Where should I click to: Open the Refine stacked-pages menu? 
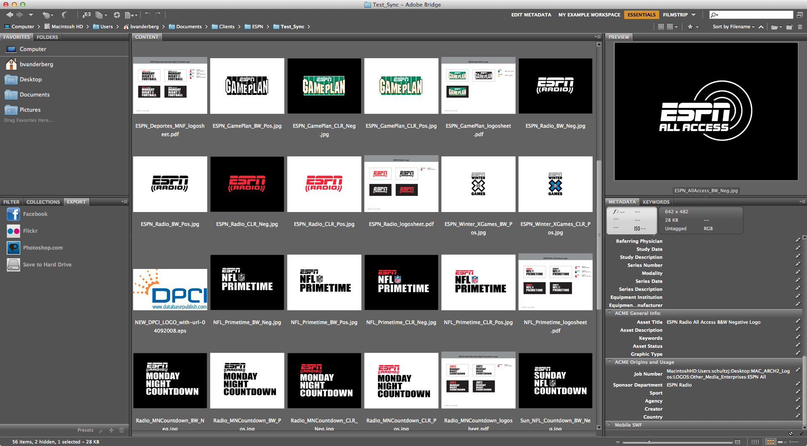(x=101, y=15)
